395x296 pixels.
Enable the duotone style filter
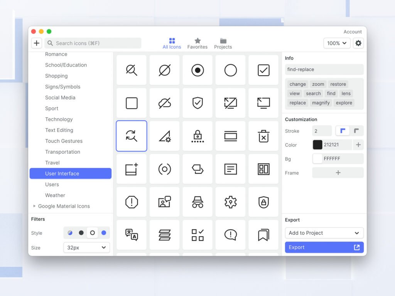(70, 233)
